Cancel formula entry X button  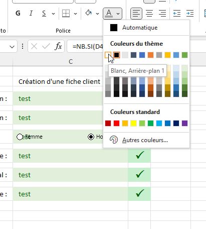tap(34, 46)
